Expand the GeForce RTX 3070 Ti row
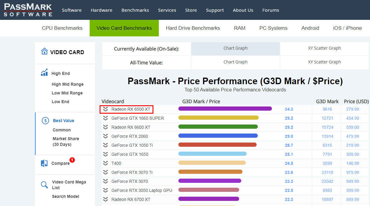The height and width of the screenshot is (206, 370). 105,172
